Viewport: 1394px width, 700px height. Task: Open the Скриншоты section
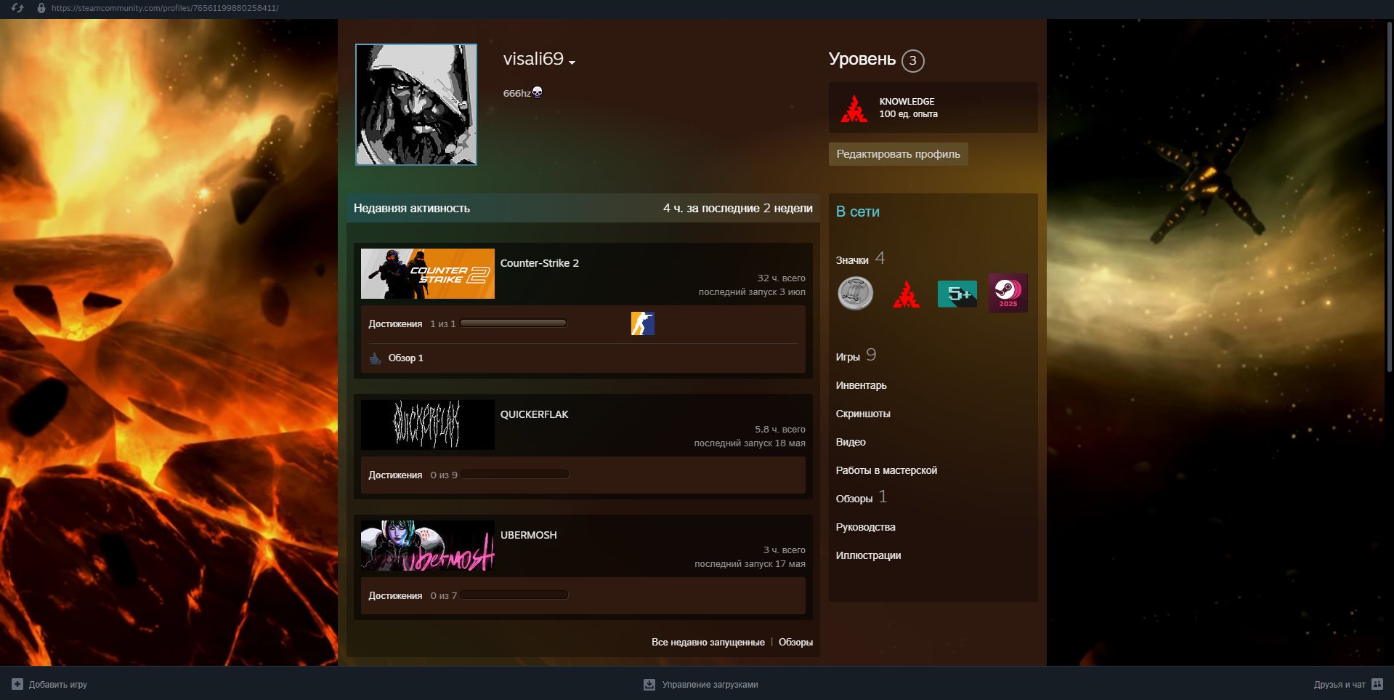pyautogui.click(x=862, y=414)
